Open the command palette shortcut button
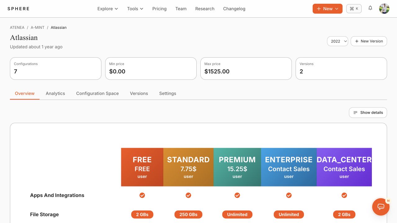Image resolution: width=397 pixels, height=223 pixels. coord(354,9)
